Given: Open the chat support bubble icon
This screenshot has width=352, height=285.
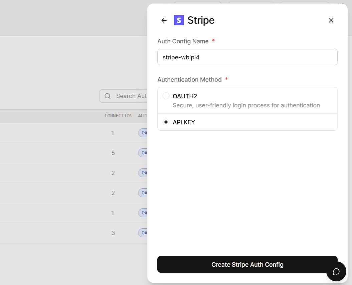Looking at the screenshot, I should (x=336, y=271).
